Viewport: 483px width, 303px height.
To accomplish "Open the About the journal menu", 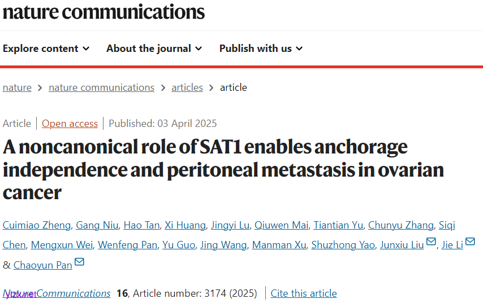I will [x=154, y=49].
